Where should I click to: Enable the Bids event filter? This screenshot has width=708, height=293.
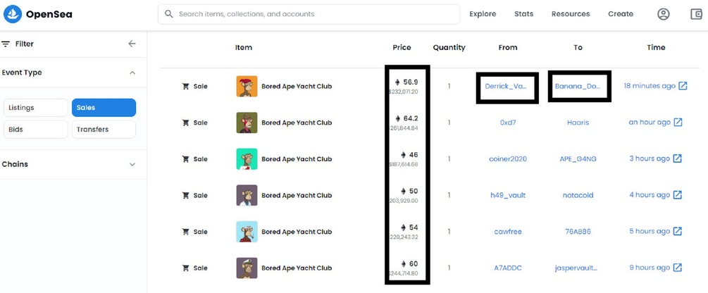pyautogui.click(x=35, y=130)
